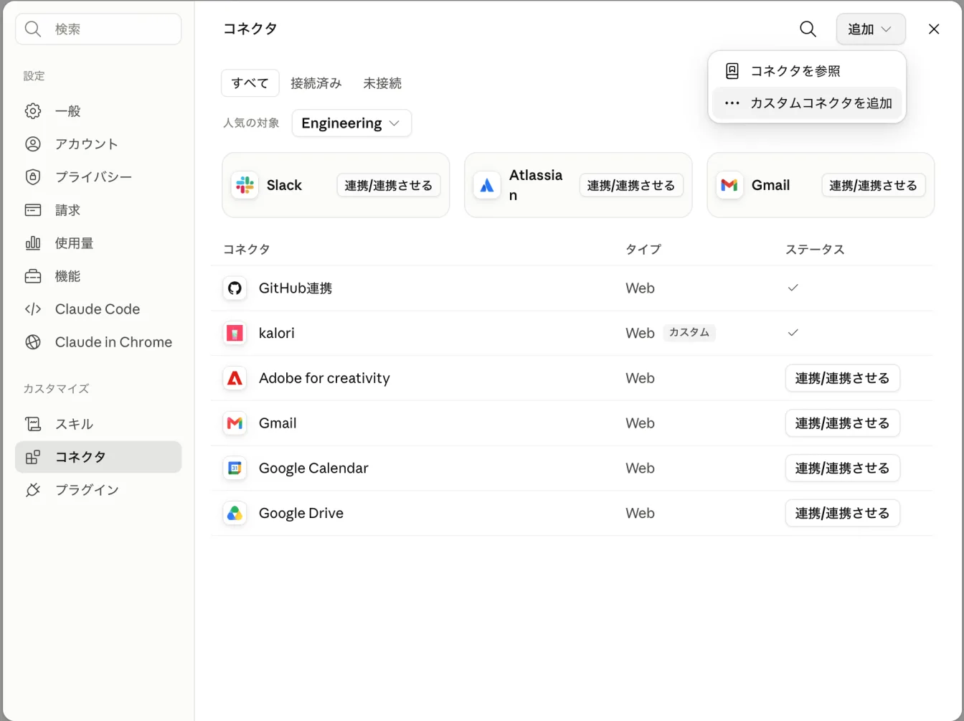Select the コネクタ sidebar item
This screenshot has width=964, height=721.
pos(98,457)
